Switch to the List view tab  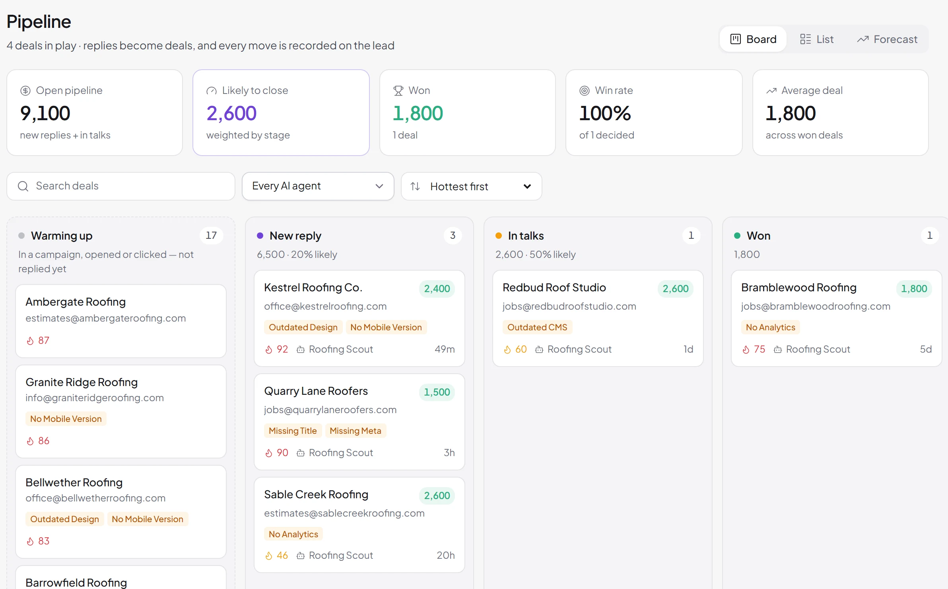(x=817, y=39)
